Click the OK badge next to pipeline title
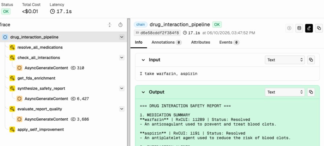This screenshot has height=146, width=324. (x=217, y=24)
